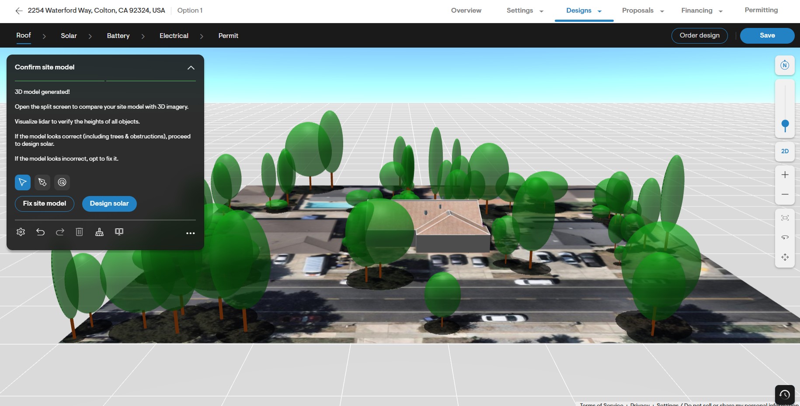Open the Permitting tab

(x=761, y=10)
